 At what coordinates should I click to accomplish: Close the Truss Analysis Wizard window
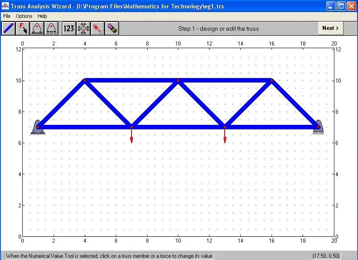click(x=352, y=6)
